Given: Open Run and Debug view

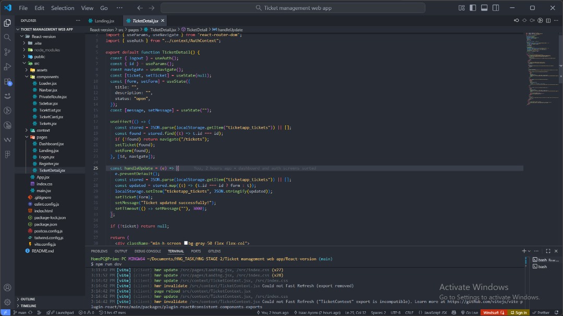Looking at the screenshot, I should pos(7,67).
